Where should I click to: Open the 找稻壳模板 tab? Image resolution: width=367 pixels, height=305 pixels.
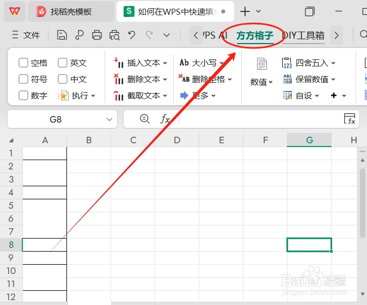coord(71,11)
